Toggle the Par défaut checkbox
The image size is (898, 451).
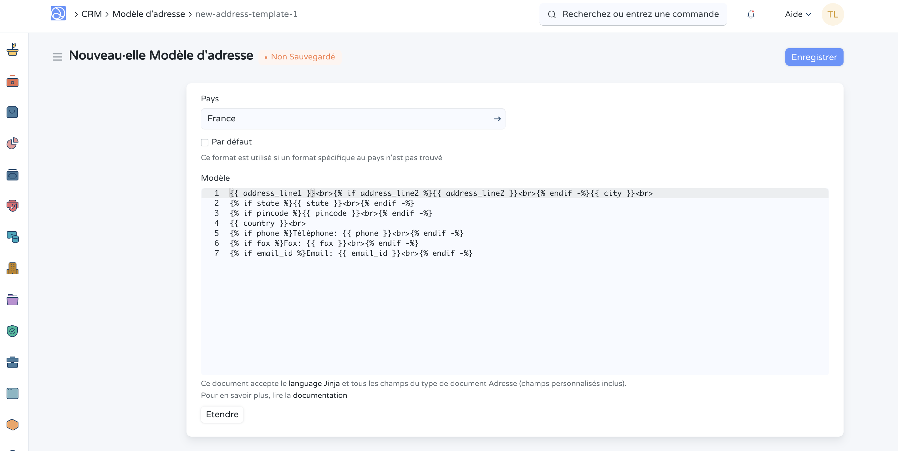point(205,142)
